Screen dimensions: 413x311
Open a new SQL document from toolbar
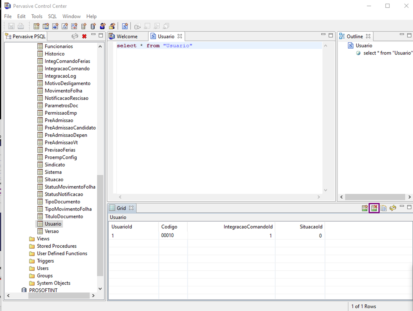tap(125, 26)
